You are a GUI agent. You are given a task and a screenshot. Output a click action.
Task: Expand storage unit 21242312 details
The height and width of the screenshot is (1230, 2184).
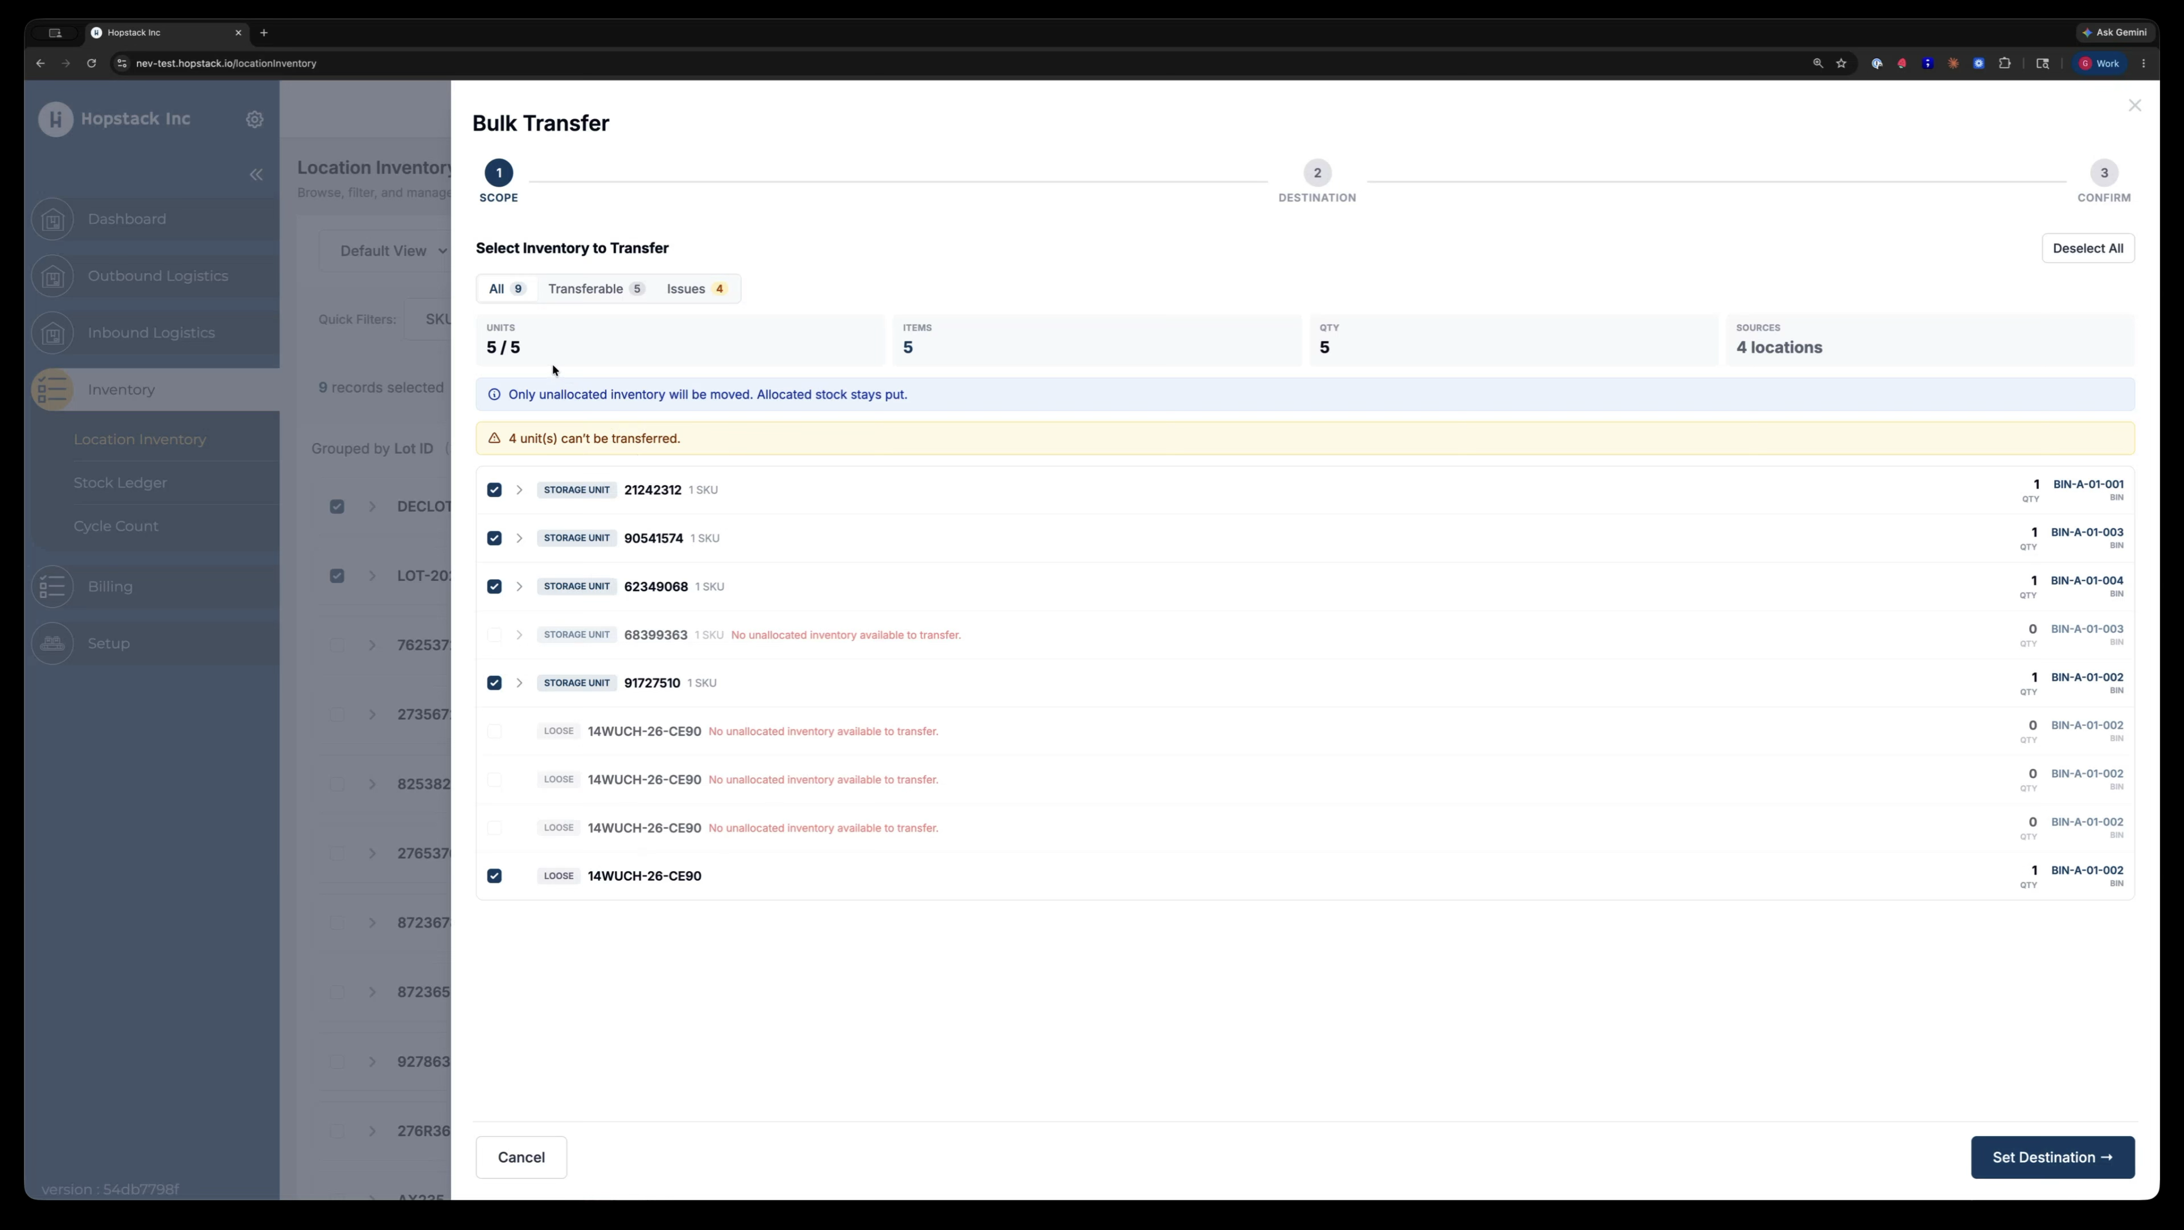[x=519, y=491]
